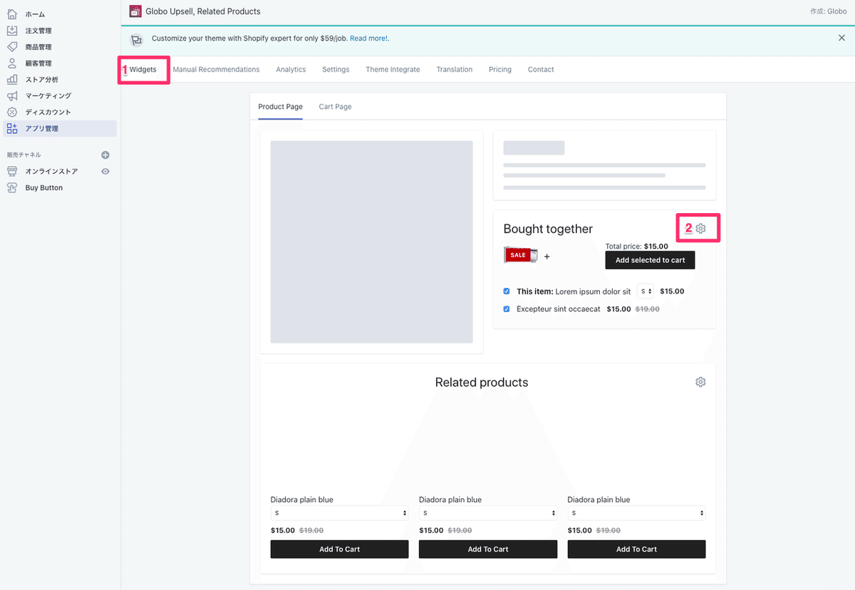
Task: Open ディスカウント discount icon
Action: click(x=11, y=112)
